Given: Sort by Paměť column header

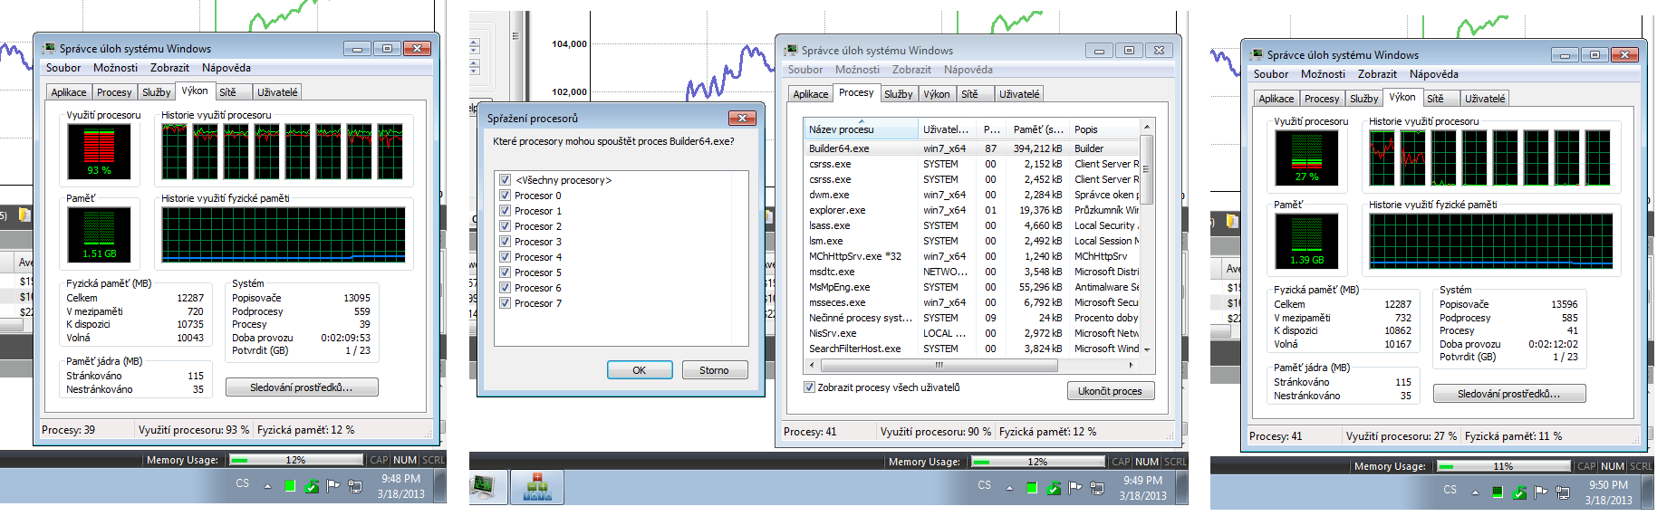Looking at the screenshot, I should (x=1038, y=129).
